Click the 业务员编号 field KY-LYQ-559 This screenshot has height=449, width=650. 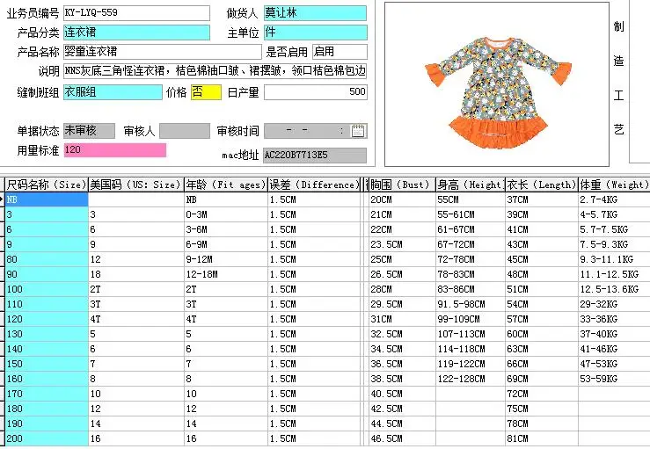pyautogui.click(x=137, y=13)
